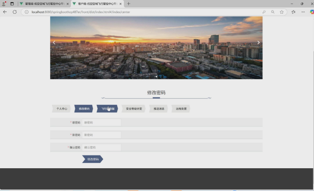Open the 飞行数据 tab under the cursor
Viewport: 314px width, 191px height.
107,109
